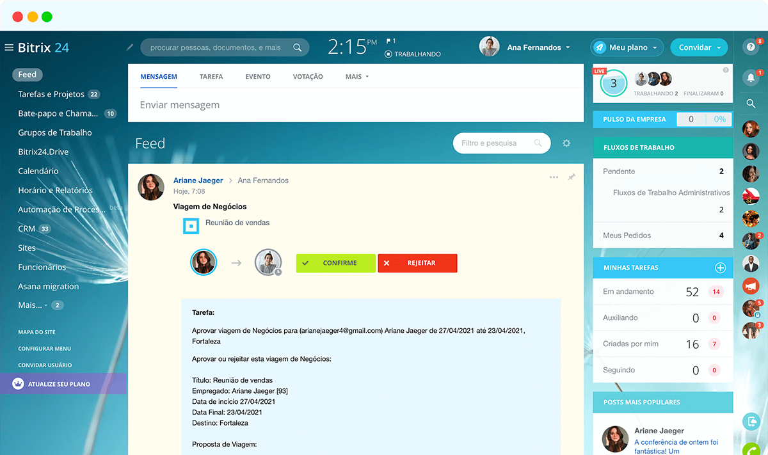Viewport: 768px width, 455px height.
Task: Switch to the Tarefa tab
Action: point(211,76)
